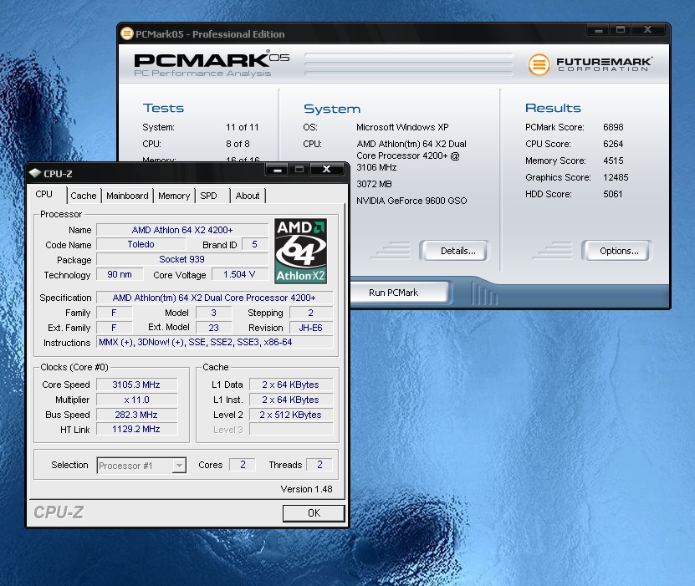Minimize the CPU-Z window
This screenshot has height=586, width=695.
[x=278, y=169]
